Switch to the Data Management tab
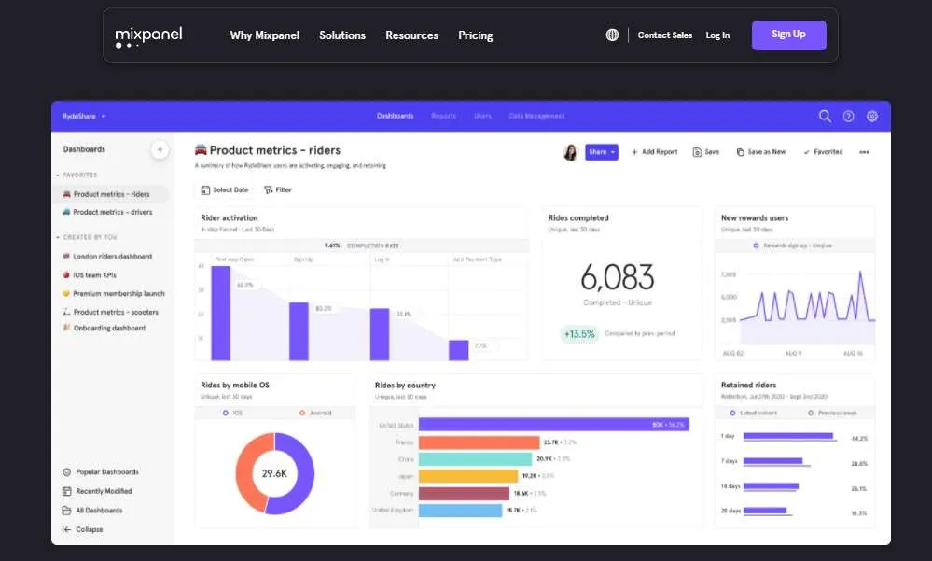Screen dimensions: 932x561 coord(536,116)
